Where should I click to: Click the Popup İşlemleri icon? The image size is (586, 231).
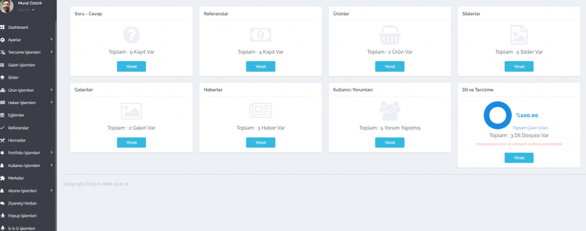point(2,216)
